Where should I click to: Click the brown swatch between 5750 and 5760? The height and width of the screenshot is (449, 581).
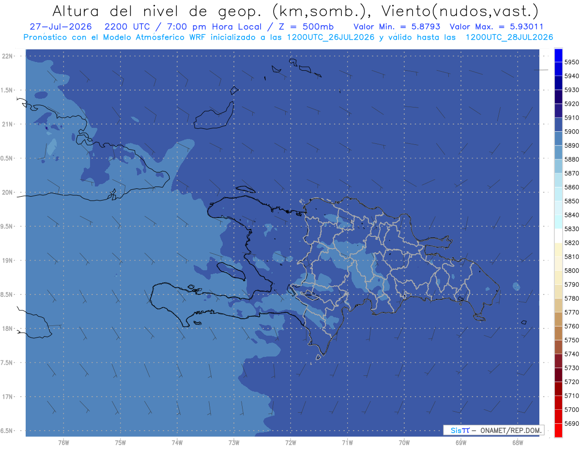click(558, 333)
